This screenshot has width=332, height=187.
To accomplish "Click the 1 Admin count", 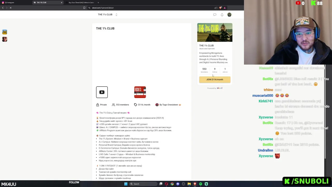I will (x=225, y=70).
